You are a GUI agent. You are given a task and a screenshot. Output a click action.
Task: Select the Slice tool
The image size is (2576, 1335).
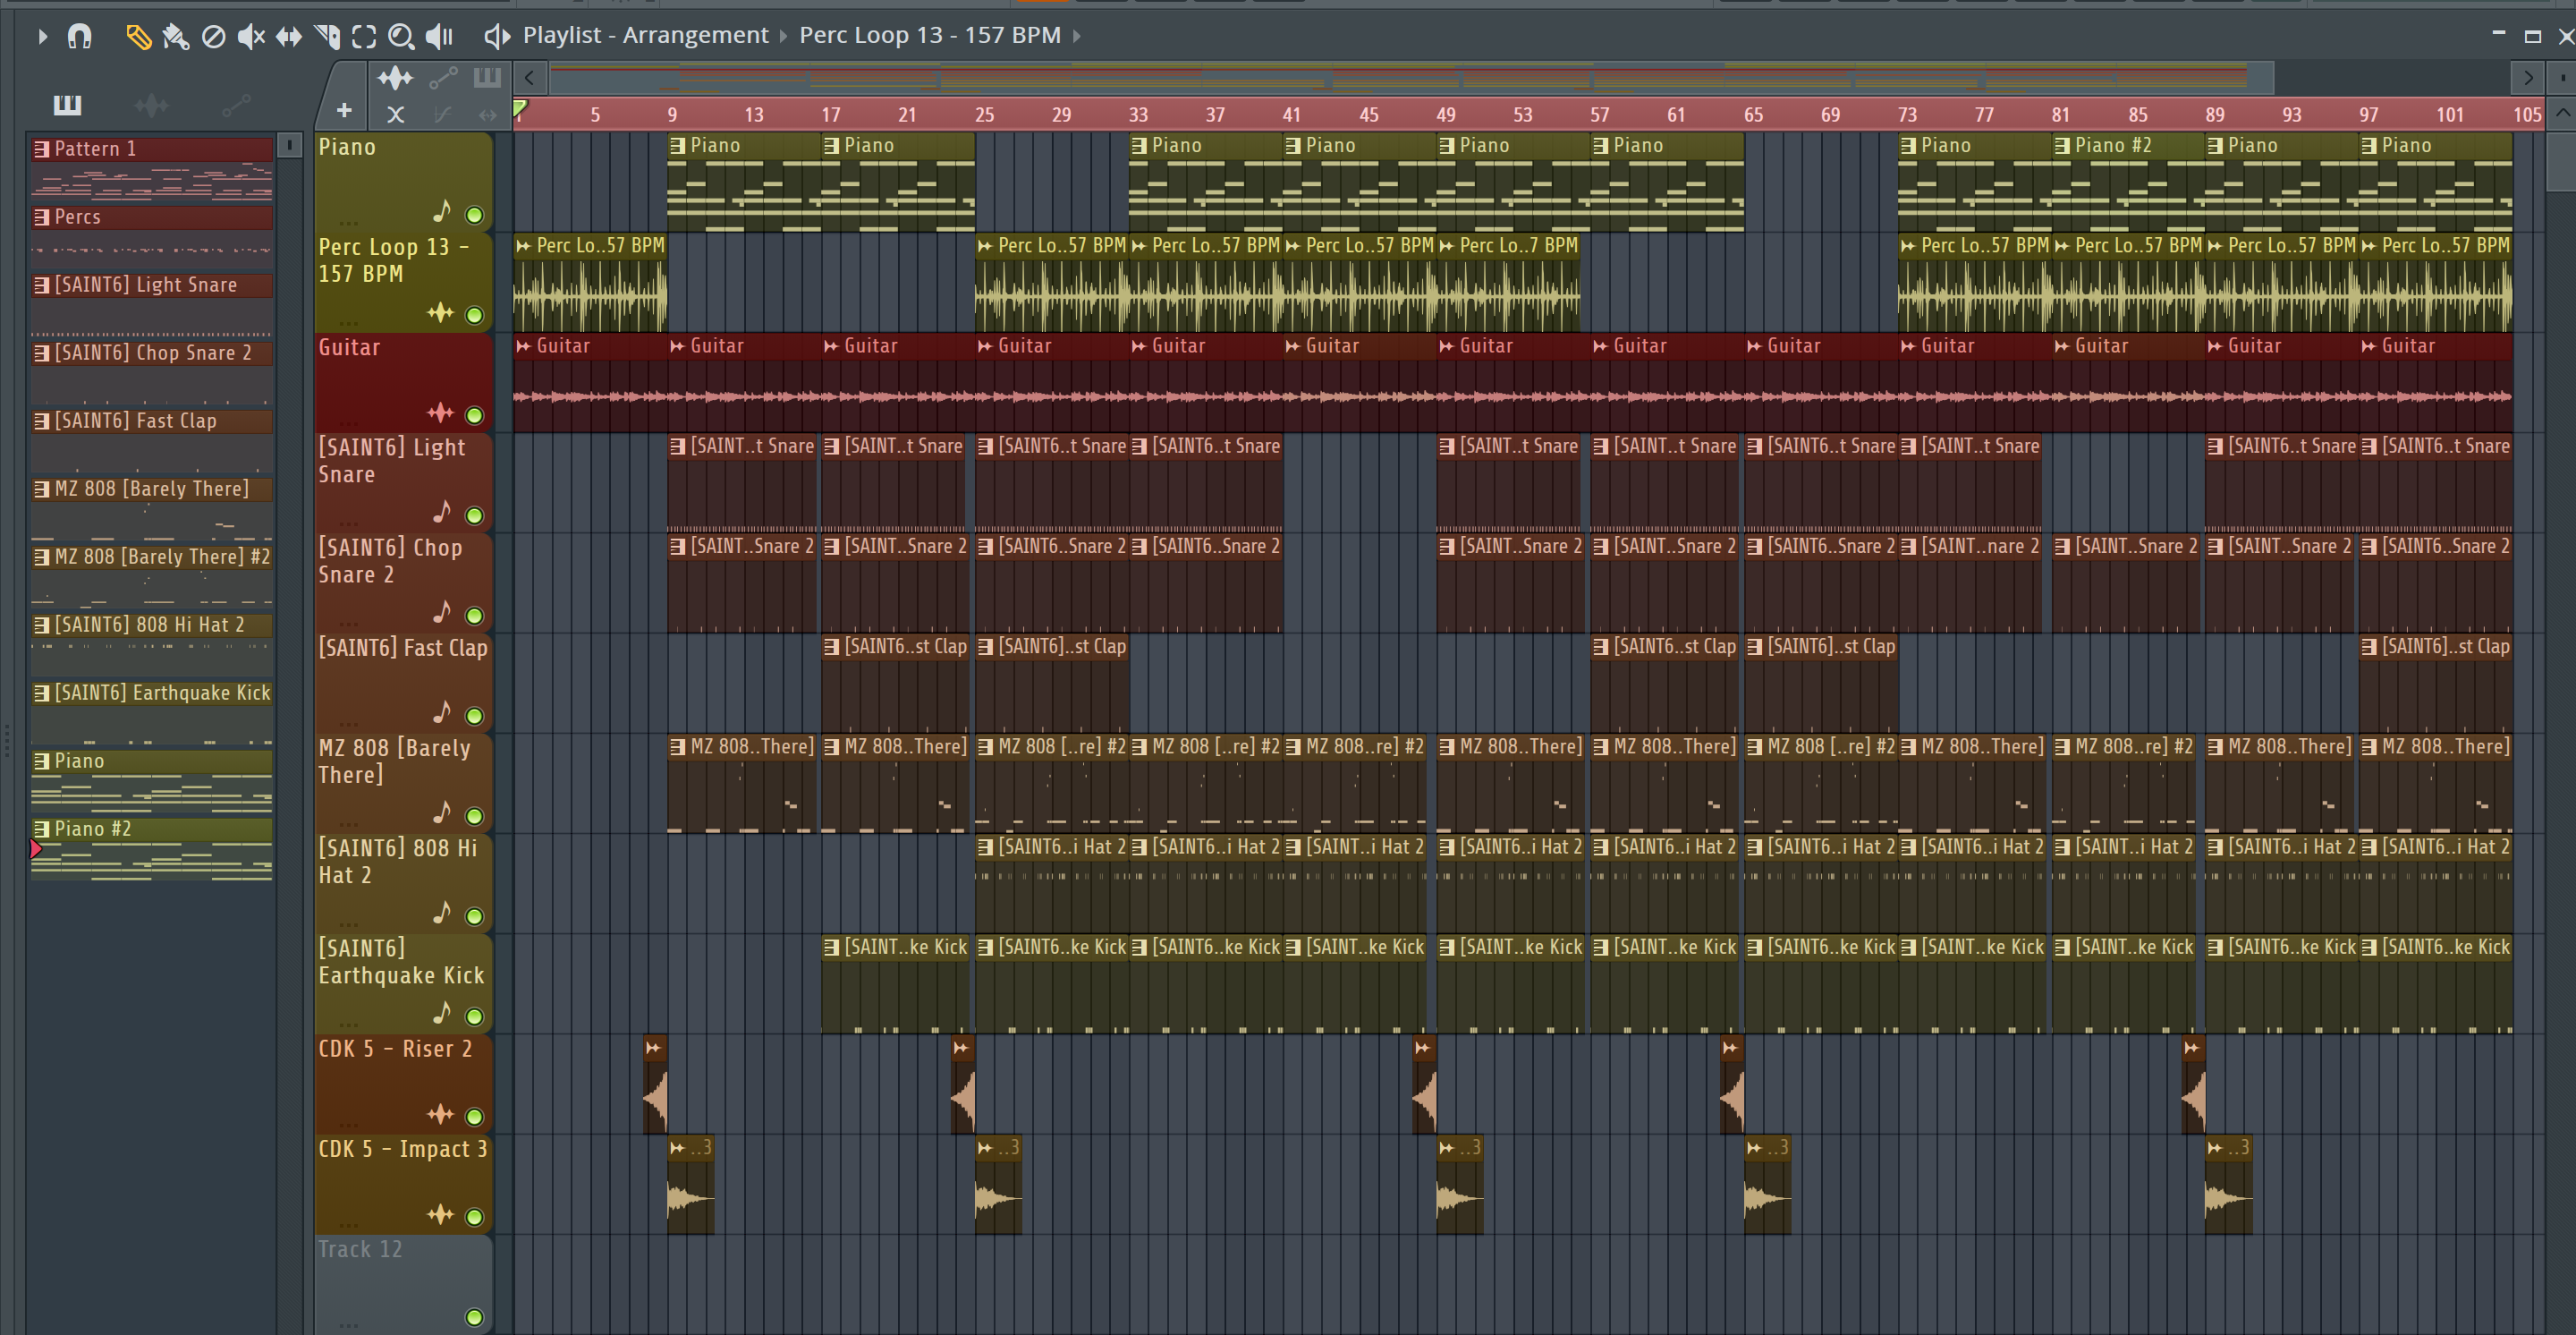(327, 37)
